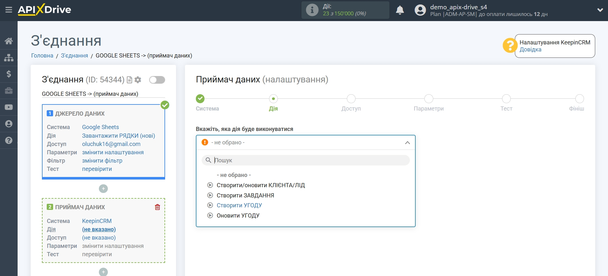Click the ApiX-Drive logo

(x=44, y=10)
